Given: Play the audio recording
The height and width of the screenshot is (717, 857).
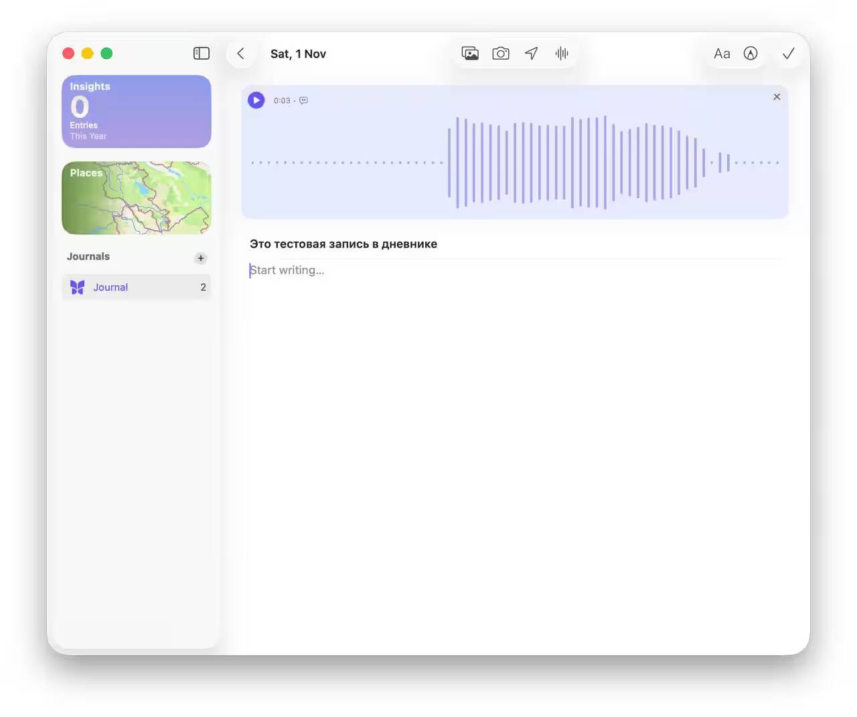Looking at the screenshot, I should pos(256,100).
